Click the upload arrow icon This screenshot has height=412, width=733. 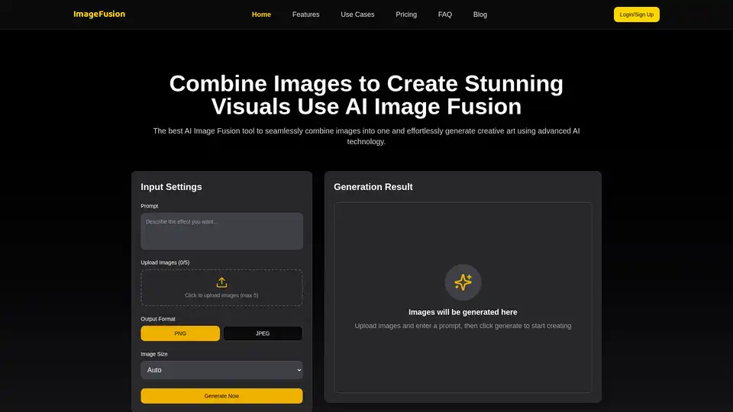[x=221, y=282]
